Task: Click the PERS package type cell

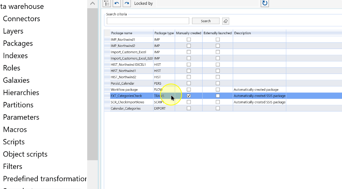Action: [x=164, y=83]
